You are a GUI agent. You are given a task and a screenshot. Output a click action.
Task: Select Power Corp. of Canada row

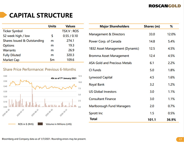pos(134,41)
